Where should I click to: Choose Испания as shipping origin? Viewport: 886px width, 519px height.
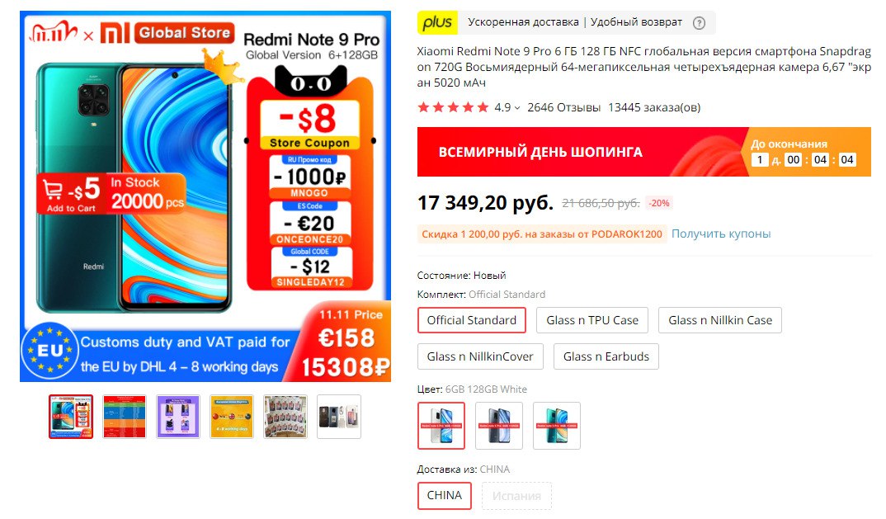[x=516, y=496]
